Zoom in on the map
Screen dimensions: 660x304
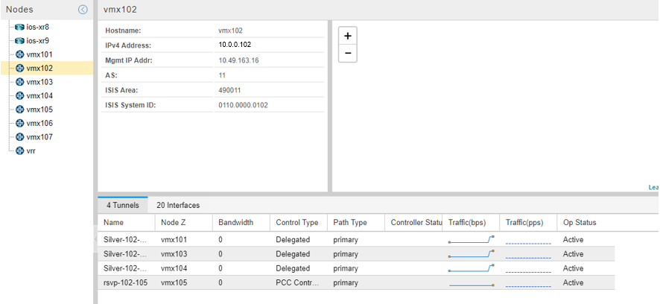347,36
